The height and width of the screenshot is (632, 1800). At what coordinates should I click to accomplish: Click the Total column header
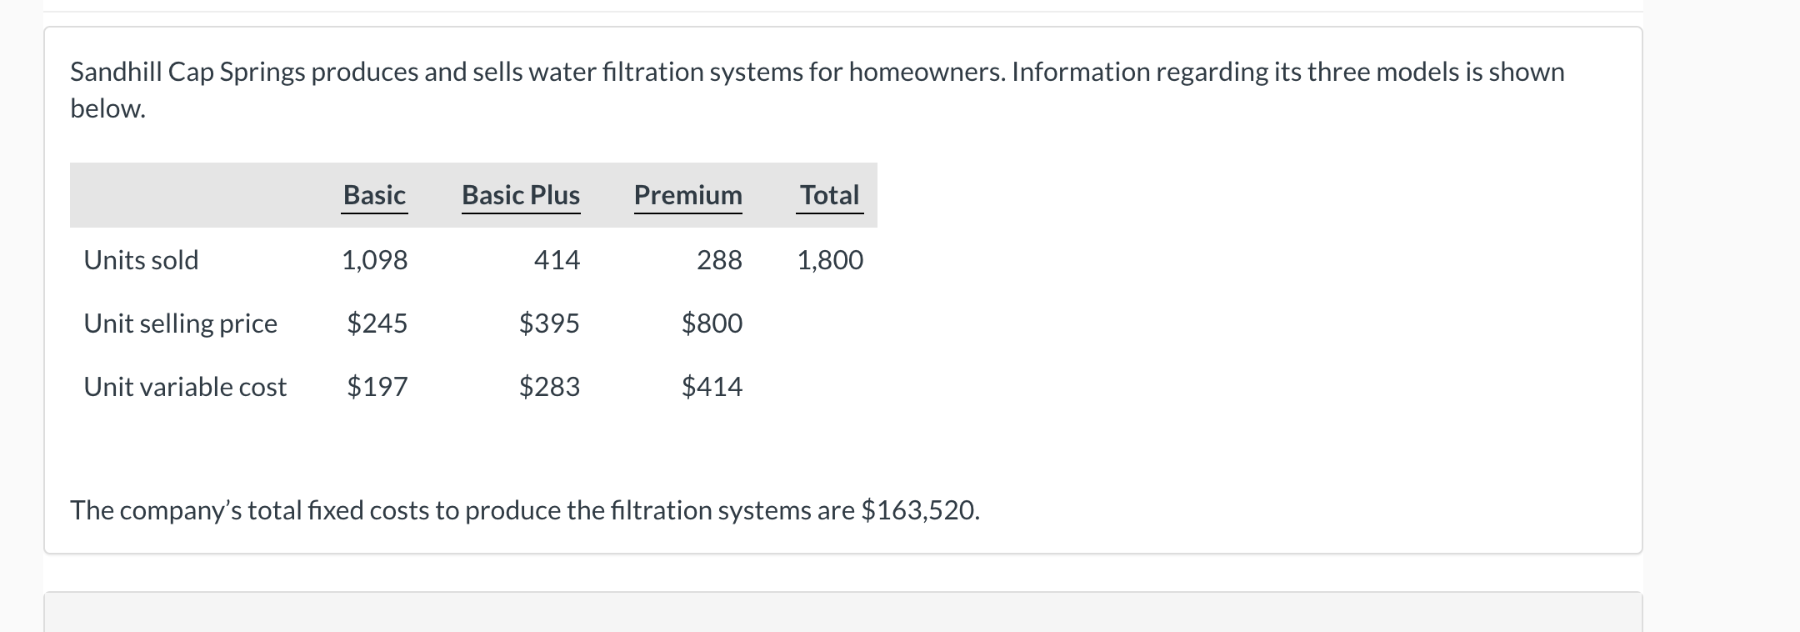(829, 195)
